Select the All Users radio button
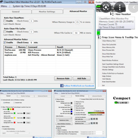 pos(4,103)
